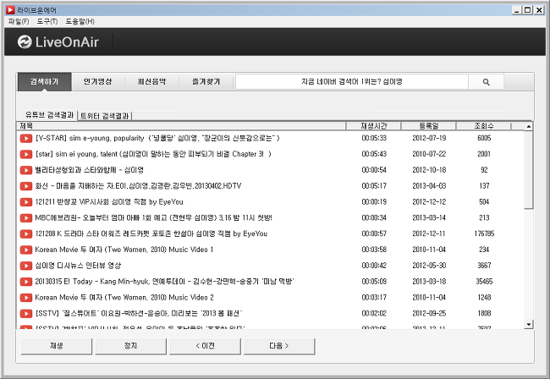Viewport: 550px width, 379px height.
Task: Click the scrollbar down arrow
Action: (x=529, y=324)
